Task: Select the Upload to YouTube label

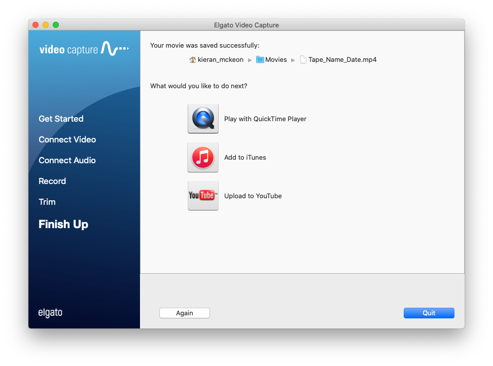Action: pos(253,196)
